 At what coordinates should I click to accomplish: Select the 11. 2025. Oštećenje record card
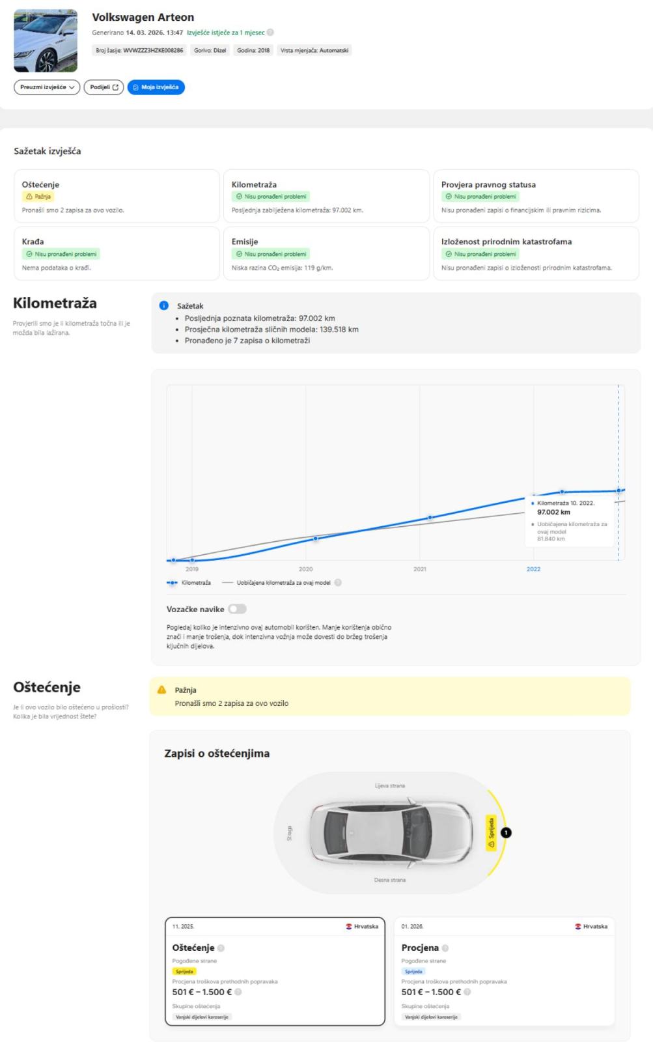[275, 971]
